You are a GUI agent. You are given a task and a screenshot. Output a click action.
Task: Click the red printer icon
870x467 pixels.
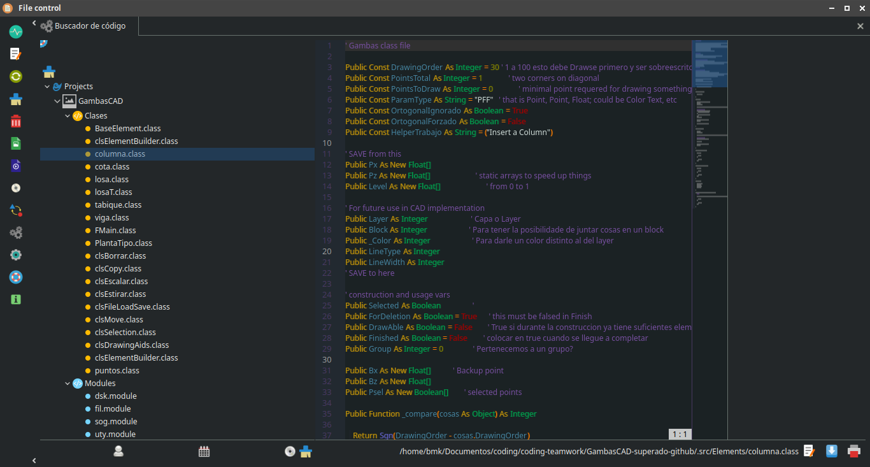pyautogui.click(x=853, y=451)
